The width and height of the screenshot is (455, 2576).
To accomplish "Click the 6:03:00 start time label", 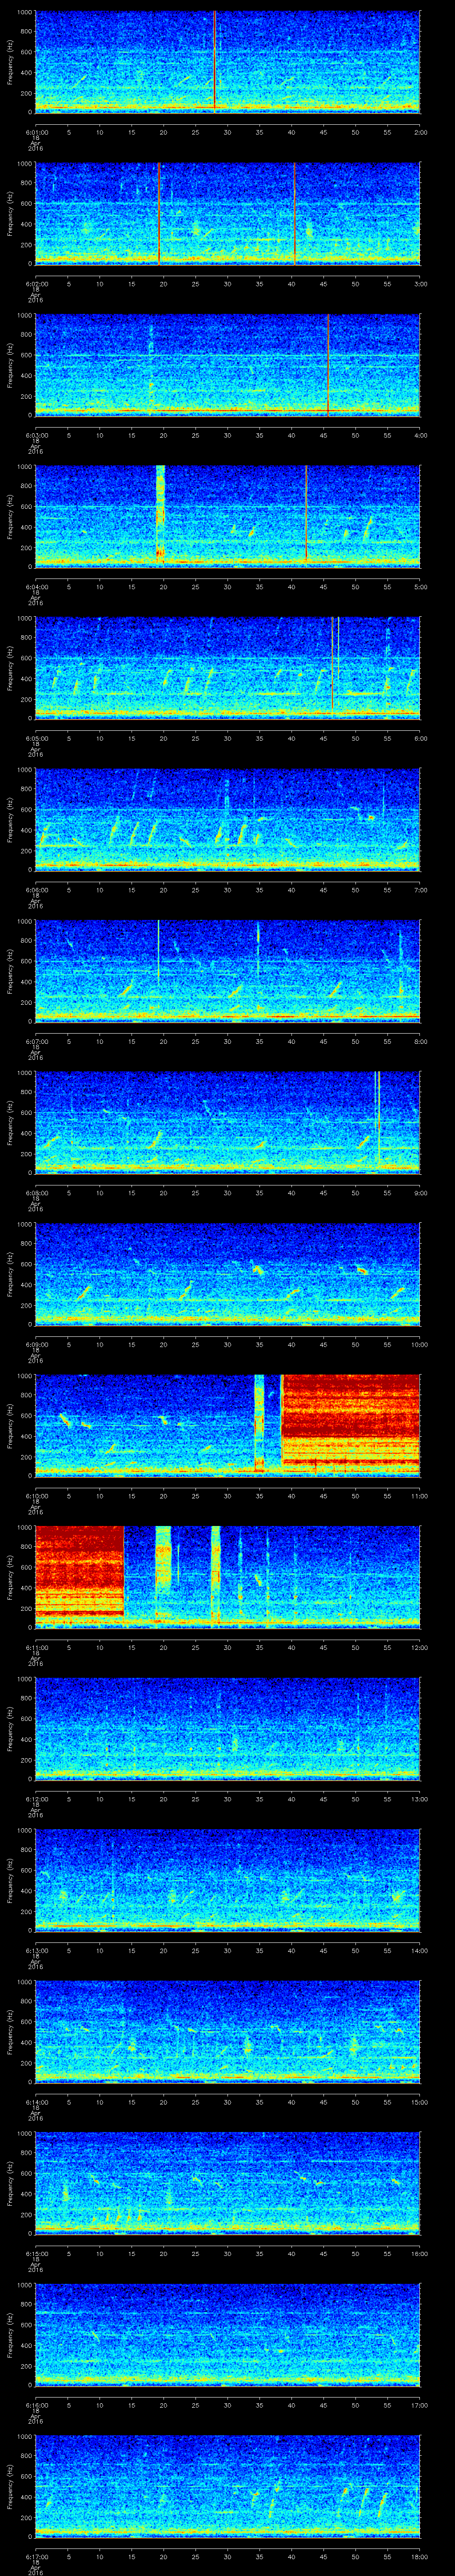I will point(37,435).
